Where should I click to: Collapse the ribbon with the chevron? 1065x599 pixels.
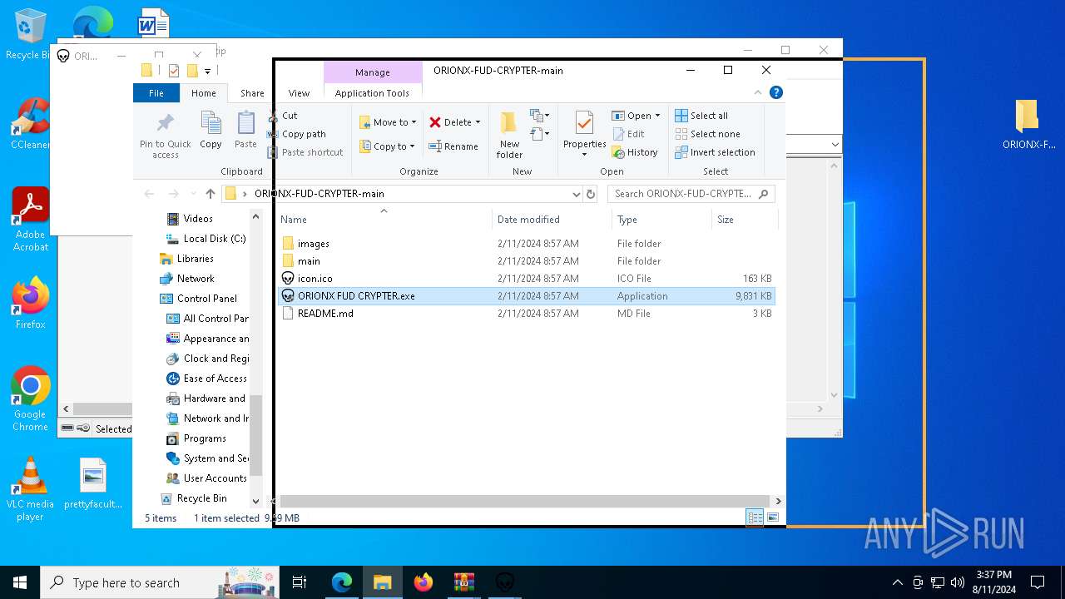758,93
